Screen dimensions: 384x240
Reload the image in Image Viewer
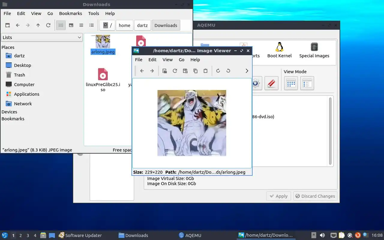(175, 71)
